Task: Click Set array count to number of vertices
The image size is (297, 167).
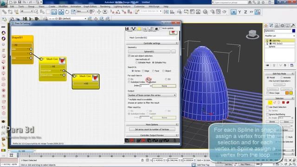Action: pyautogui.click(x=152, y=129)
